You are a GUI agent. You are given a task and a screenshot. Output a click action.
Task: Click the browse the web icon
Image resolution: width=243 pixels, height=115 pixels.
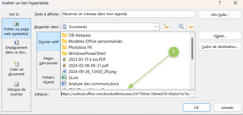tap(181, 26)
